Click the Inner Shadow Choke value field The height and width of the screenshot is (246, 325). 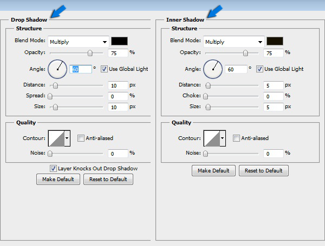coord(273,96)
